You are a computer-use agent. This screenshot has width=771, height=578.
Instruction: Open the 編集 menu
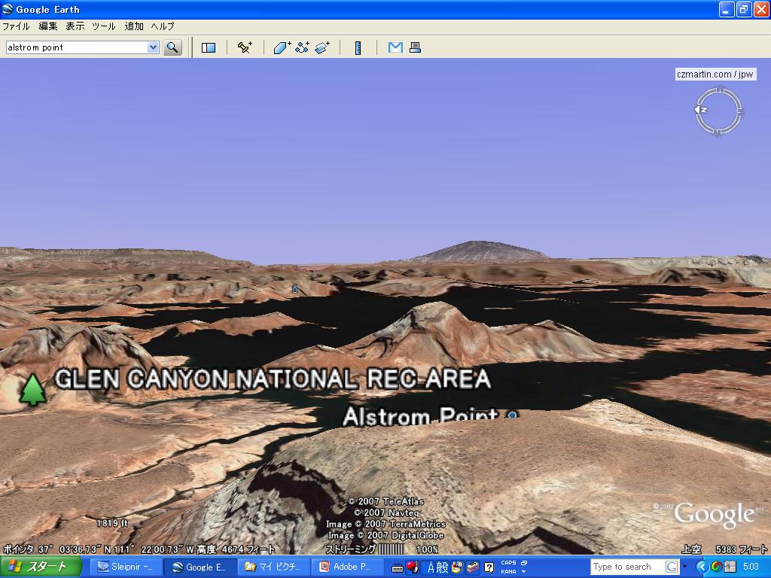tap(47, 26)
